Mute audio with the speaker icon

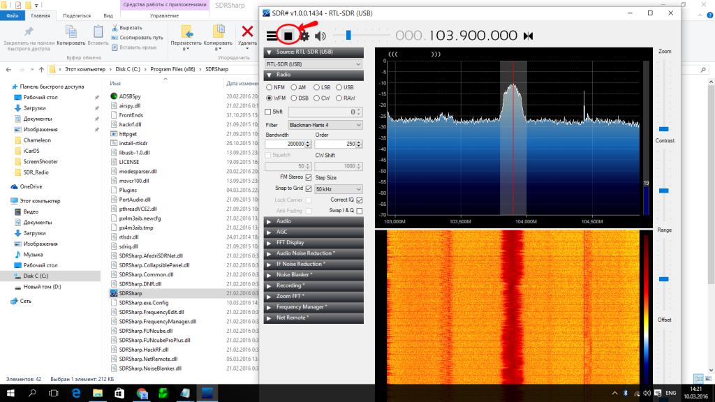[320, 36]
